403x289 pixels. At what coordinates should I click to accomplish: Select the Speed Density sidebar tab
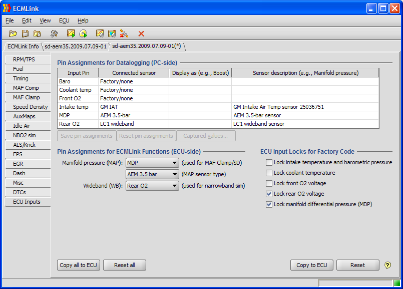(x=30, y=107)
